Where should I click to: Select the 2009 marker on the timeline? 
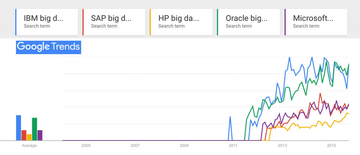click(184, 146)
